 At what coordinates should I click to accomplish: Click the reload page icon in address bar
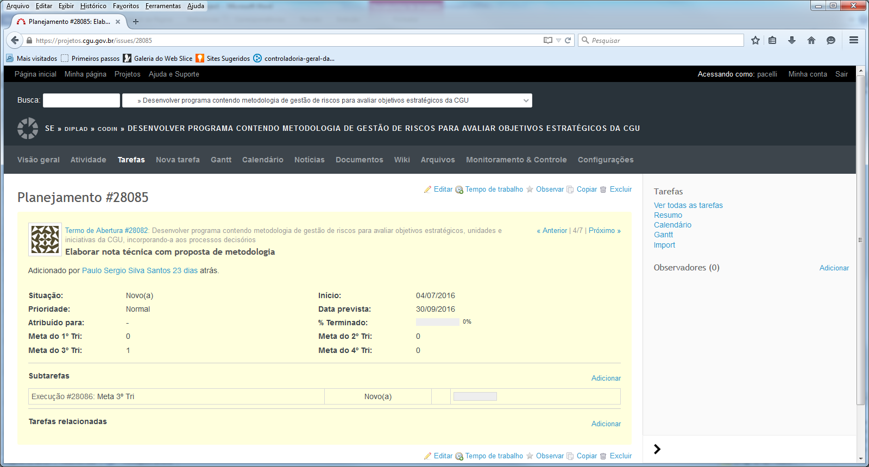coord(568,40)
